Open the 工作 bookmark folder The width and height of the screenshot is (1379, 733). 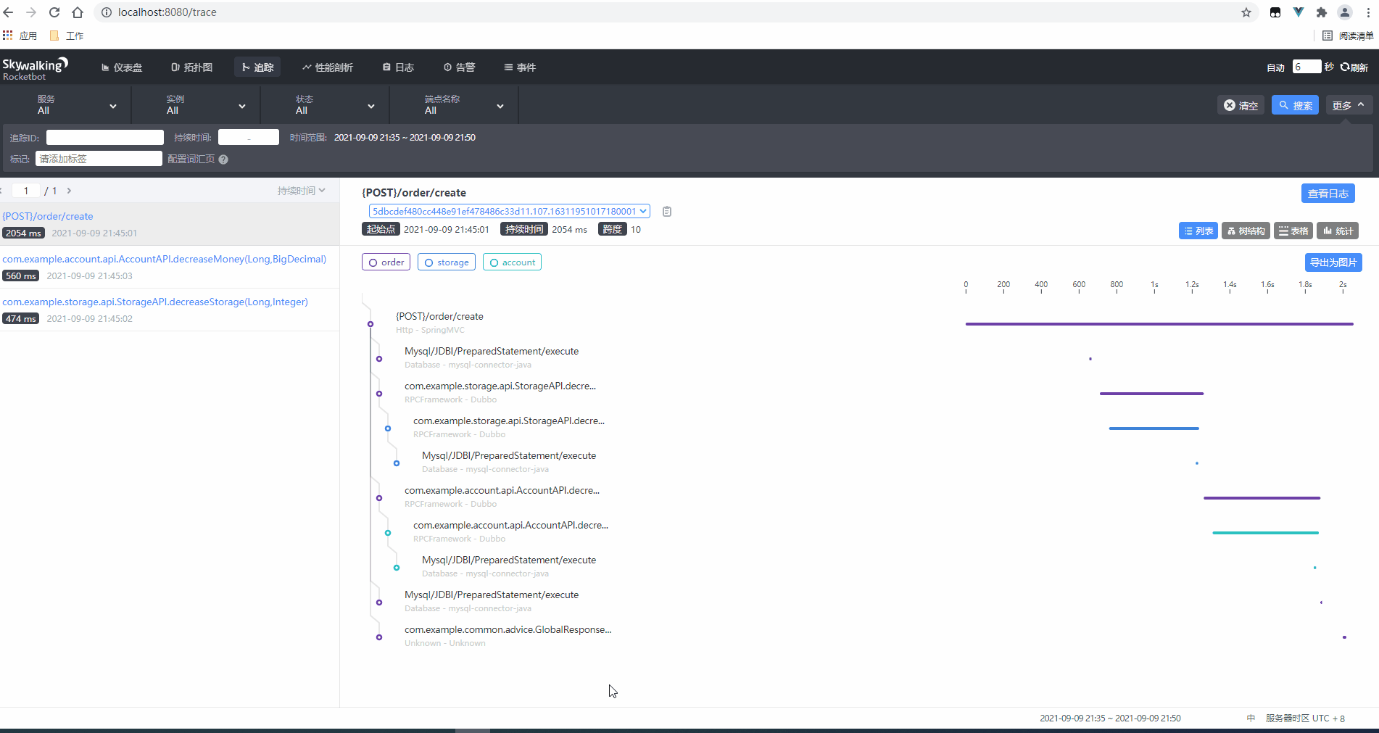point(67,36)
